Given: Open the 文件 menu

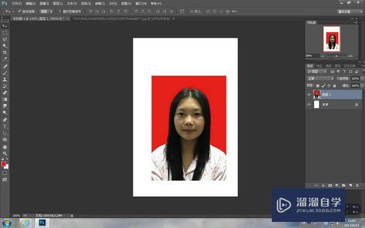Looking at the screenshot, I should (x=16, y=4).
